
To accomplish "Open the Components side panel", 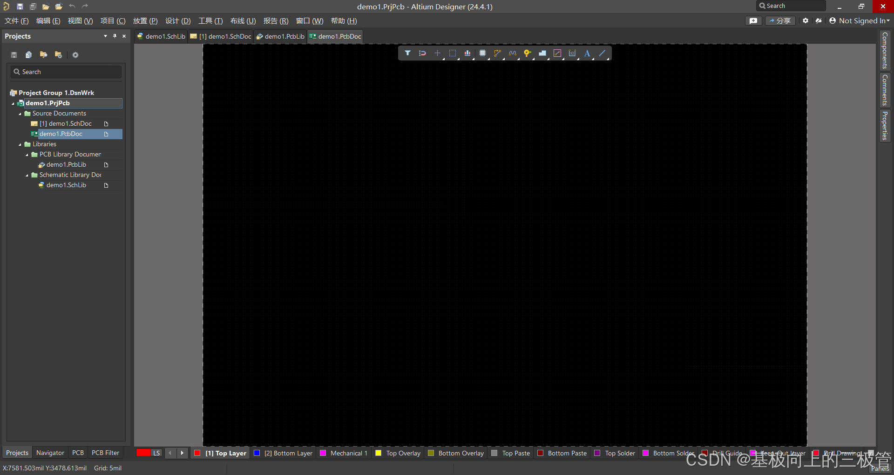I will 885,50.
